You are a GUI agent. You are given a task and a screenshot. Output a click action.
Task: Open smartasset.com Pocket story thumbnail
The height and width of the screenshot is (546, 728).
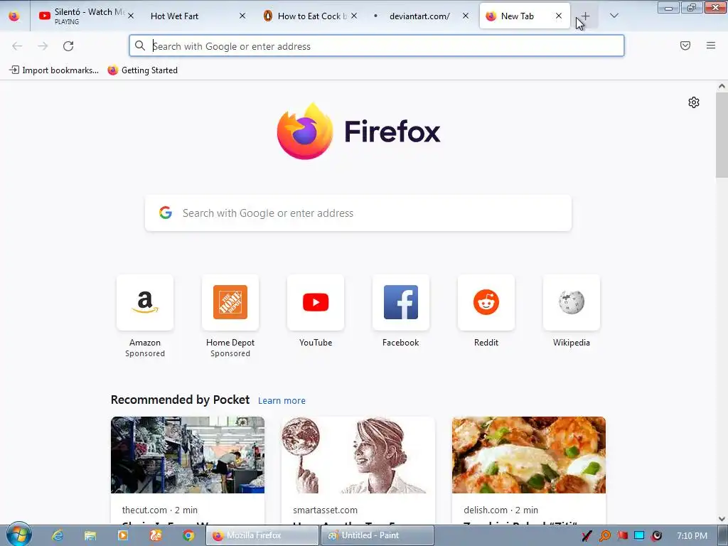pyautogui.click(x=358, y=455)
